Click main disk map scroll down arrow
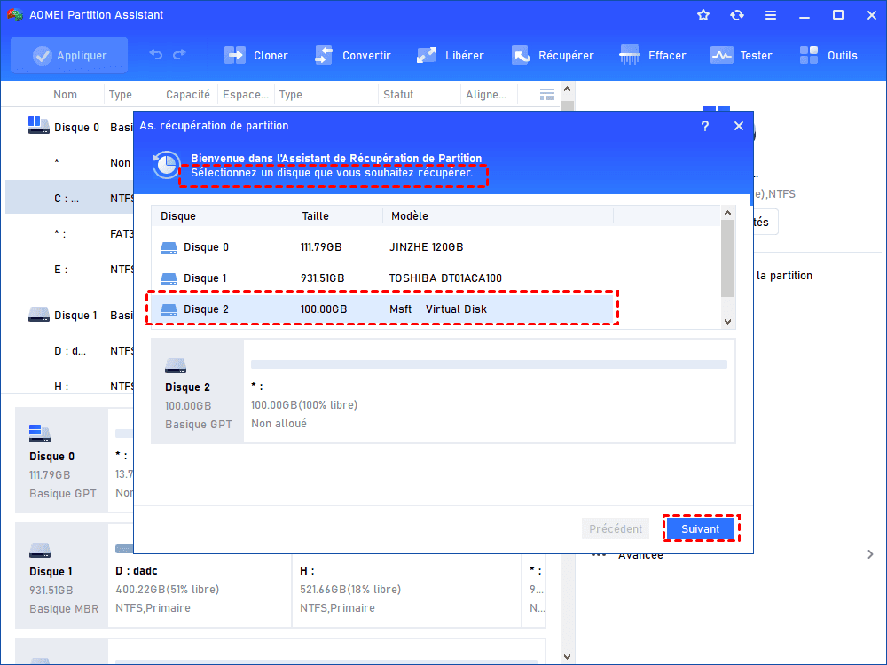Viewport: 887px width, 665px height. [x=568, y=656]
